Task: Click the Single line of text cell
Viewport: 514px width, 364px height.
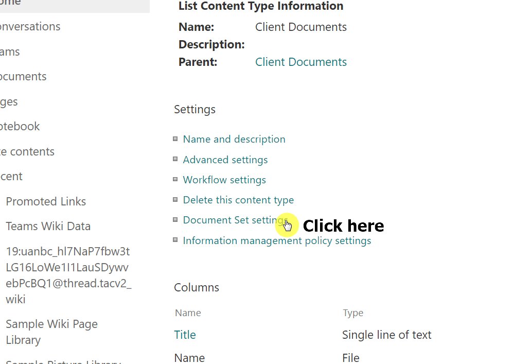Action: (x=386, y=335)
